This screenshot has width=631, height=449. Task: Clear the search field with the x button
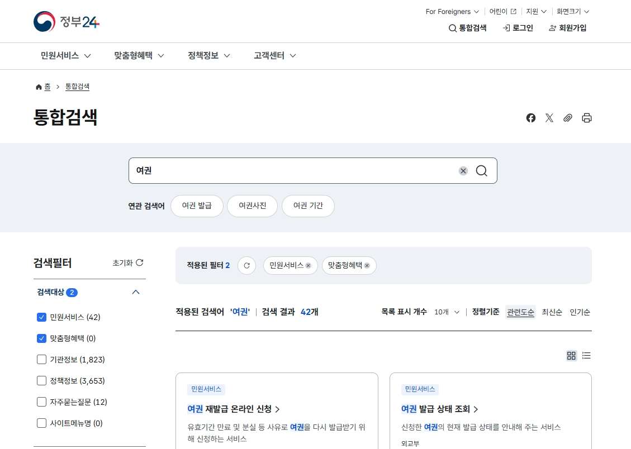[463, 171]
